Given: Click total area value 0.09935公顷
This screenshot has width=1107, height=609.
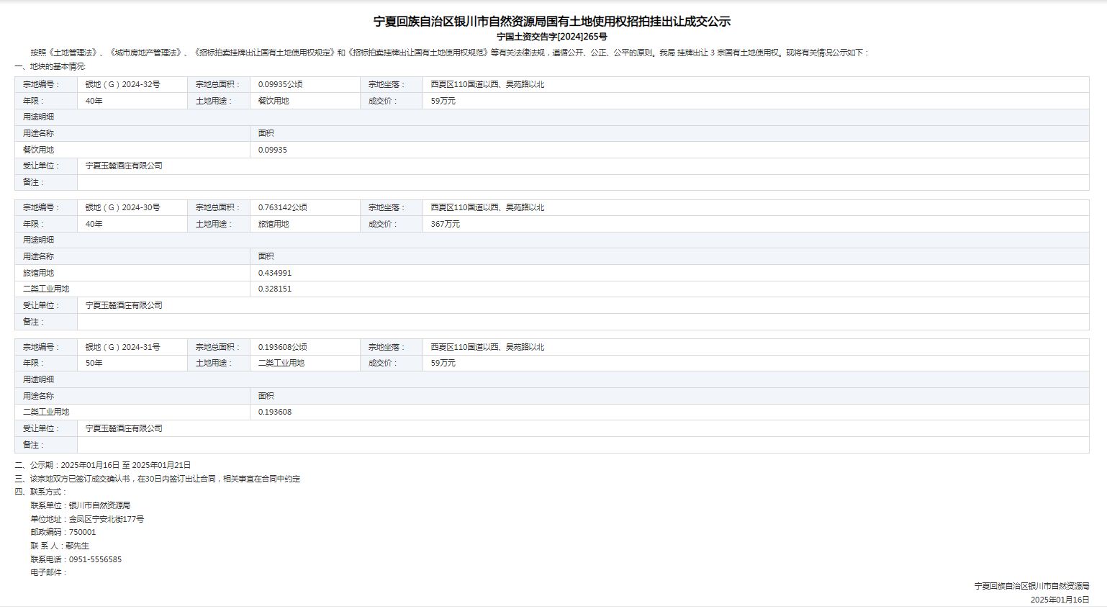Looking at the screenshot, I should point(281,84).
